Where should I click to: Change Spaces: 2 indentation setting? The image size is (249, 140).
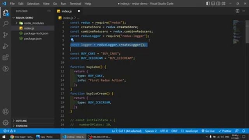[x=151, y=131]
